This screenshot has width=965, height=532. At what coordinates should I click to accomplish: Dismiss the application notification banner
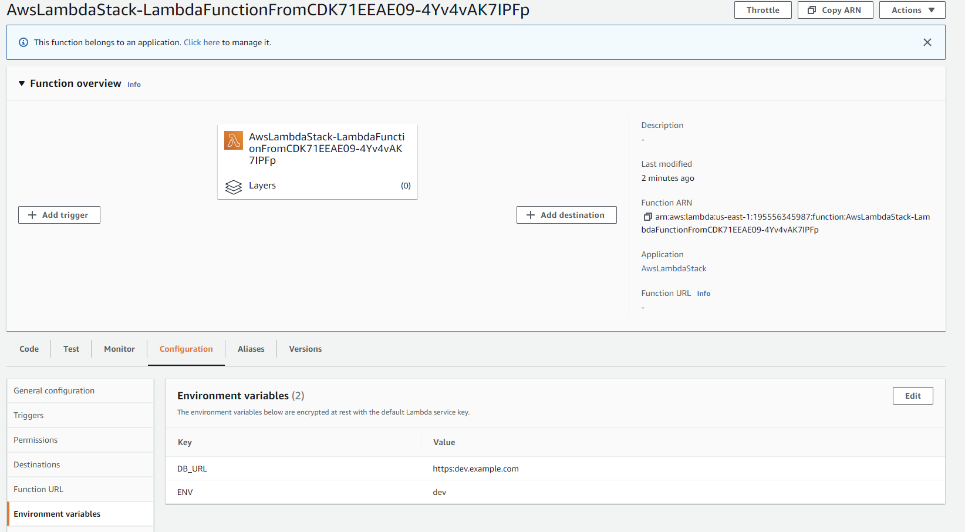click(927, 42)
